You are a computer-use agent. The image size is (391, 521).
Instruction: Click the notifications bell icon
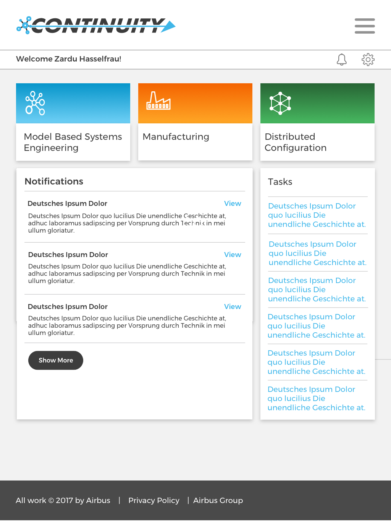tap(342, 60)
